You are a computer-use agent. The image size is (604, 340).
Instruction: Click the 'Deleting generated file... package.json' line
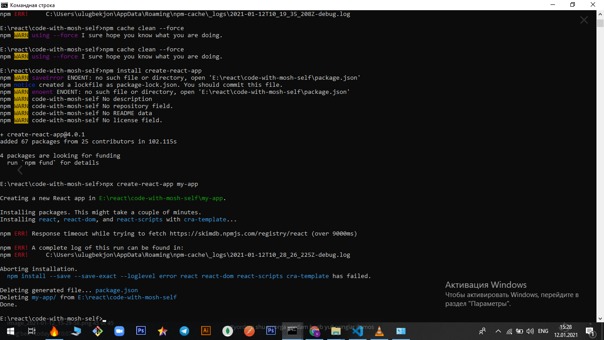tap(69, 290)
